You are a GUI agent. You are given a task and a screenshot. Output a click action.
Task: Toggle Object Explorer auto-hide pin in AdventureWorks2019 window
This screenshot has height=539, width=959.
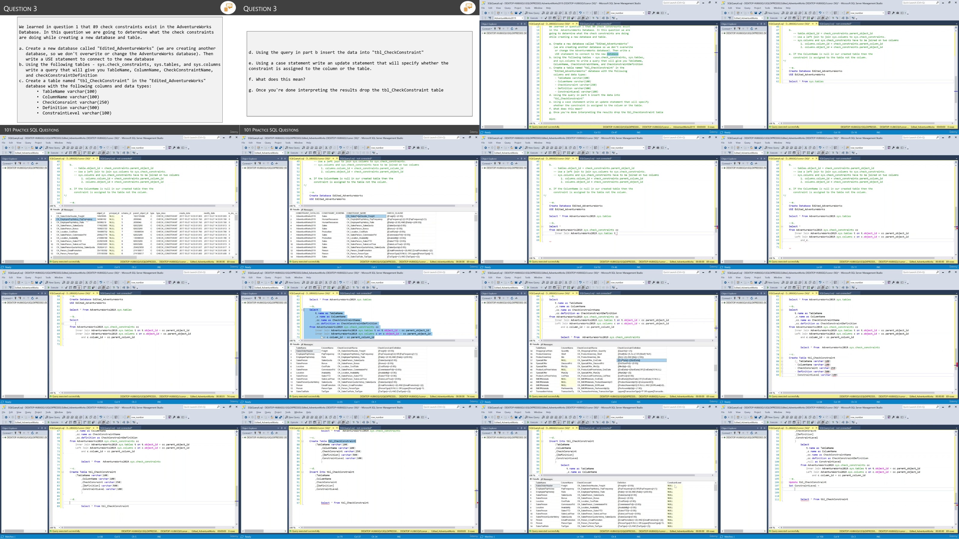coord(521,24)
